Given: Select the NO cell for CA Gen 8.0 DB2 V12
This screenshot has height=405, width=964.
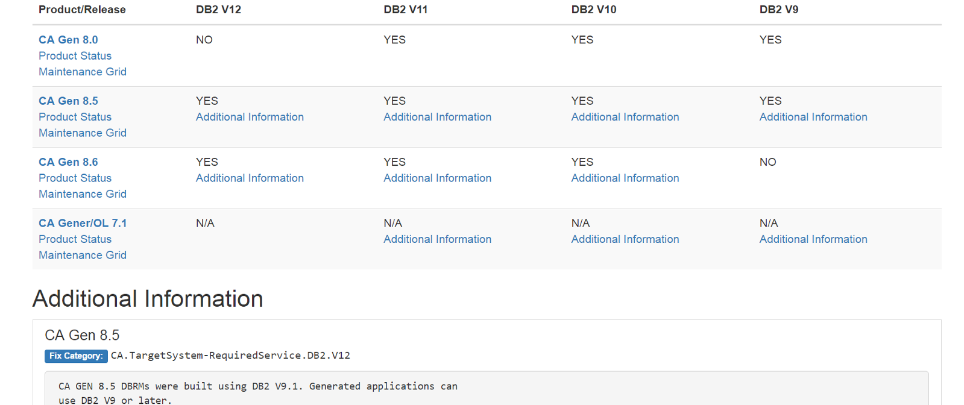Looking at the screenshot, I should 204,40.
